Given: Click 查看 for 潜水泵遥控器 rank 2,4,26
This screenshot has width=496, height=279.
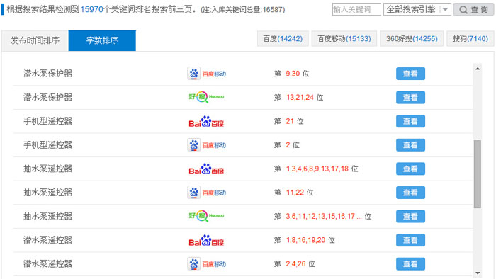Looking at the screenshot, I should coord(410,264).
